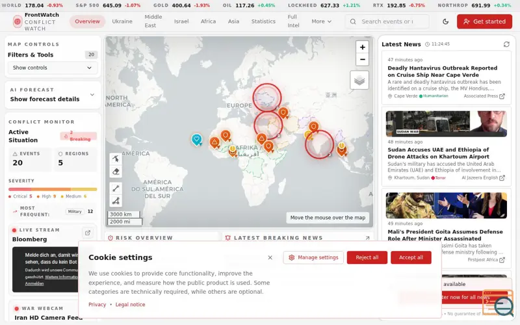Pop out the Bloomberg live stream

click(88, 233)
